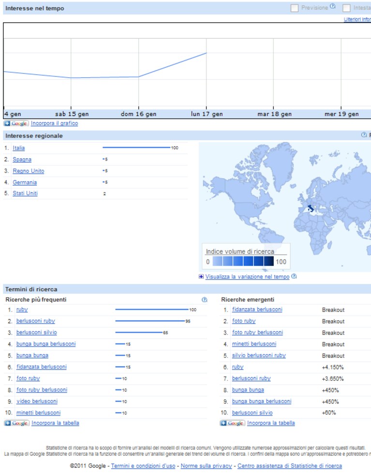Open minetti berlusconi in frequent searches
Screen dimensions: 371x475
click(39, 413)
